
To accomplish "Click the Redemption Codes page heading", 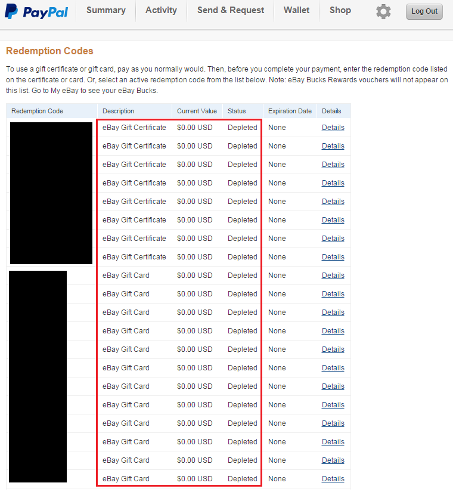I will click(x=49, y=51).
